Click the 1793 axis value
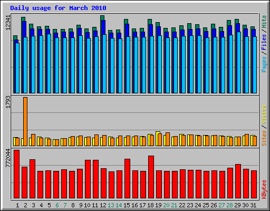 pos(8,102)
